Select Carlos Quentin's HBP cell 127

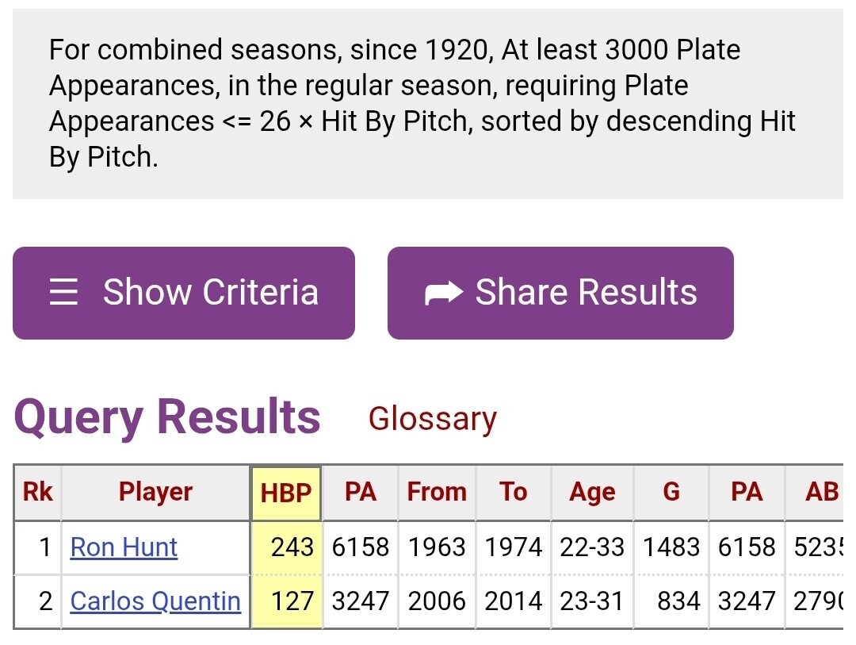(292, 601)
